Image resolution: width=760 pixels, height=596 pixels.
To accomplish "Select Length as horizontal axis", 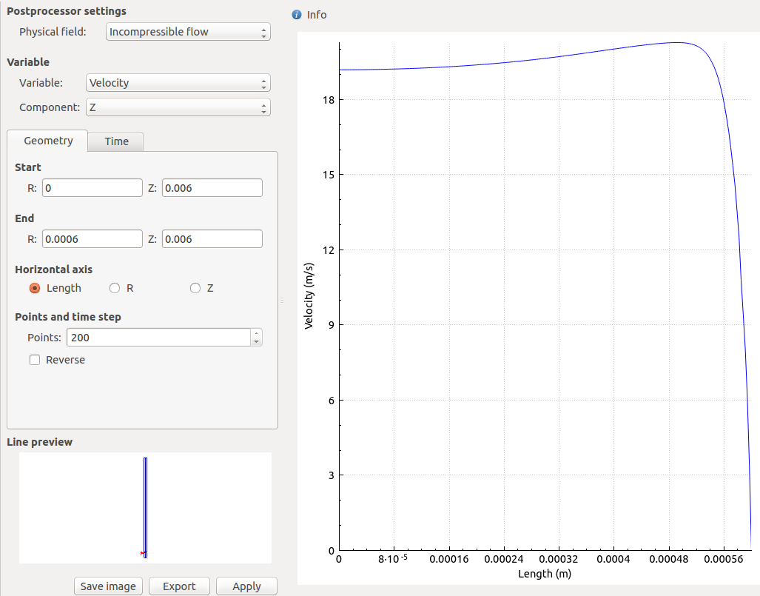I will point(35,288).
